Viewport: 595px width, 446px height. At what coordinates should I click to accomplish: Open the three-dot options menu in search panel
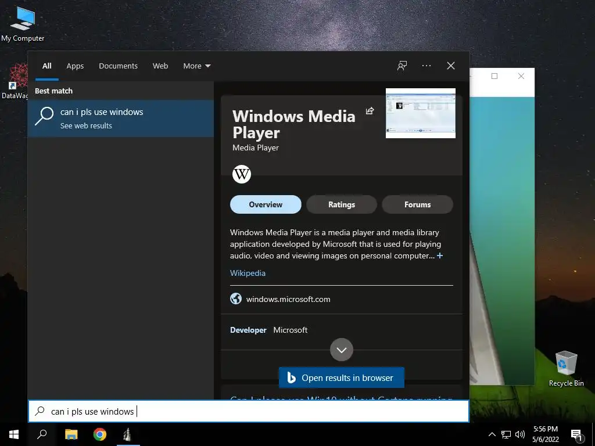tap(426, 66)
